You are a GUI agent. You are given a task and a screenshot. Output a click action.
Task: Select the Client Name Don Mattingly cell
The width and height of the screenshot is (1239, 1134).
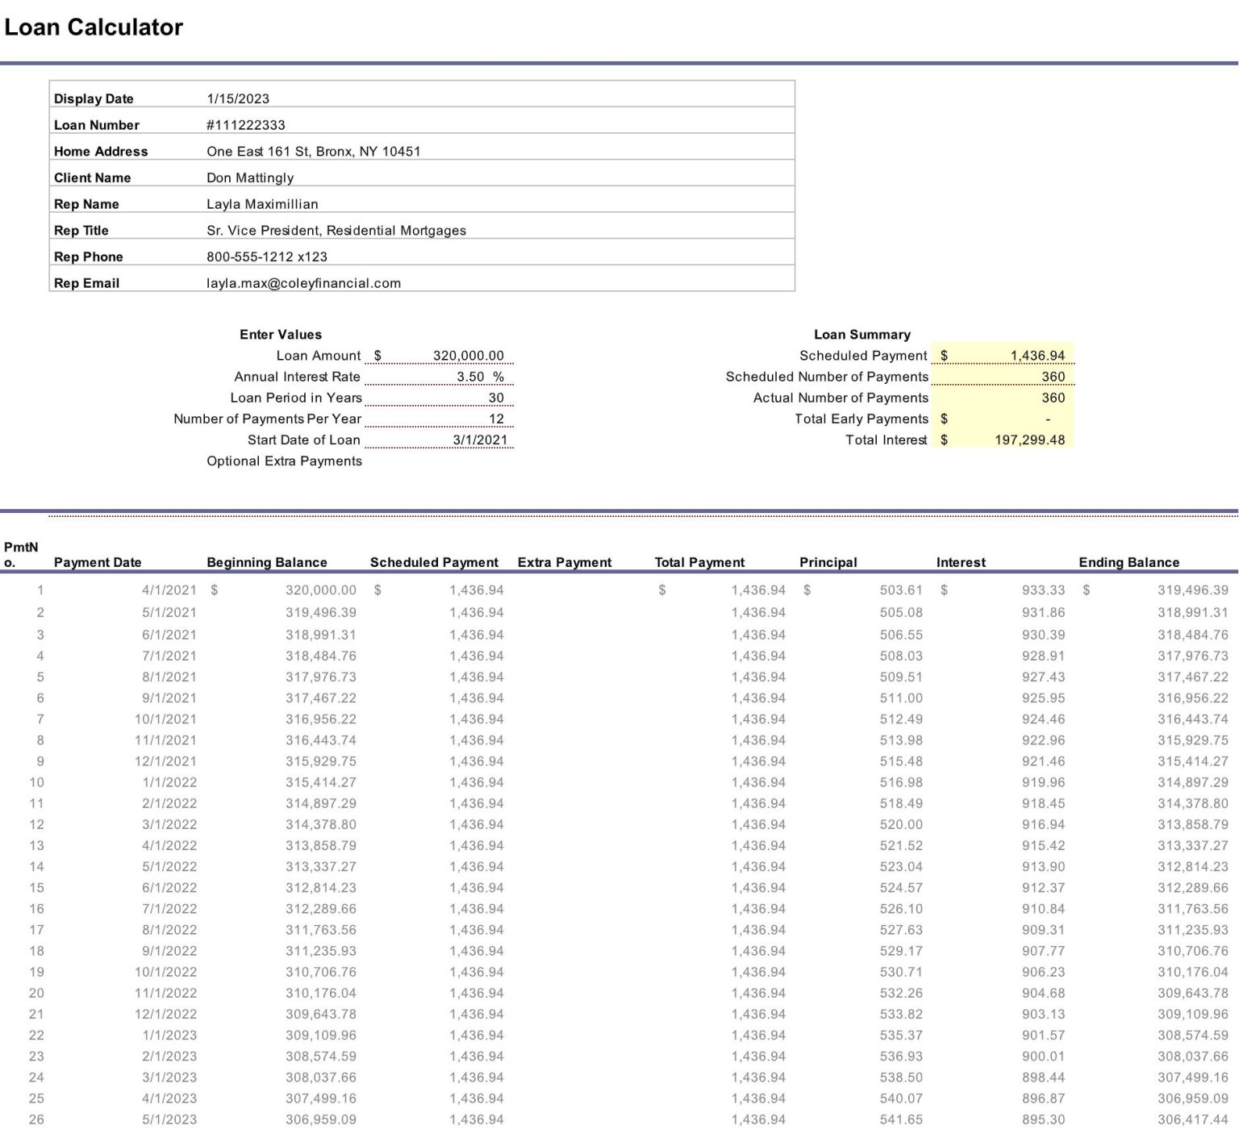[x=250, y=177]
